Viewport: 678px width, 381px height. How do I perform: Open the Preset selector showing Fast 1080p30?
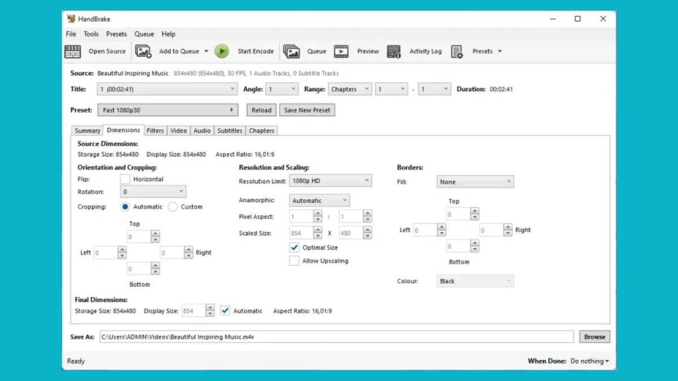[x=168, y=110]
